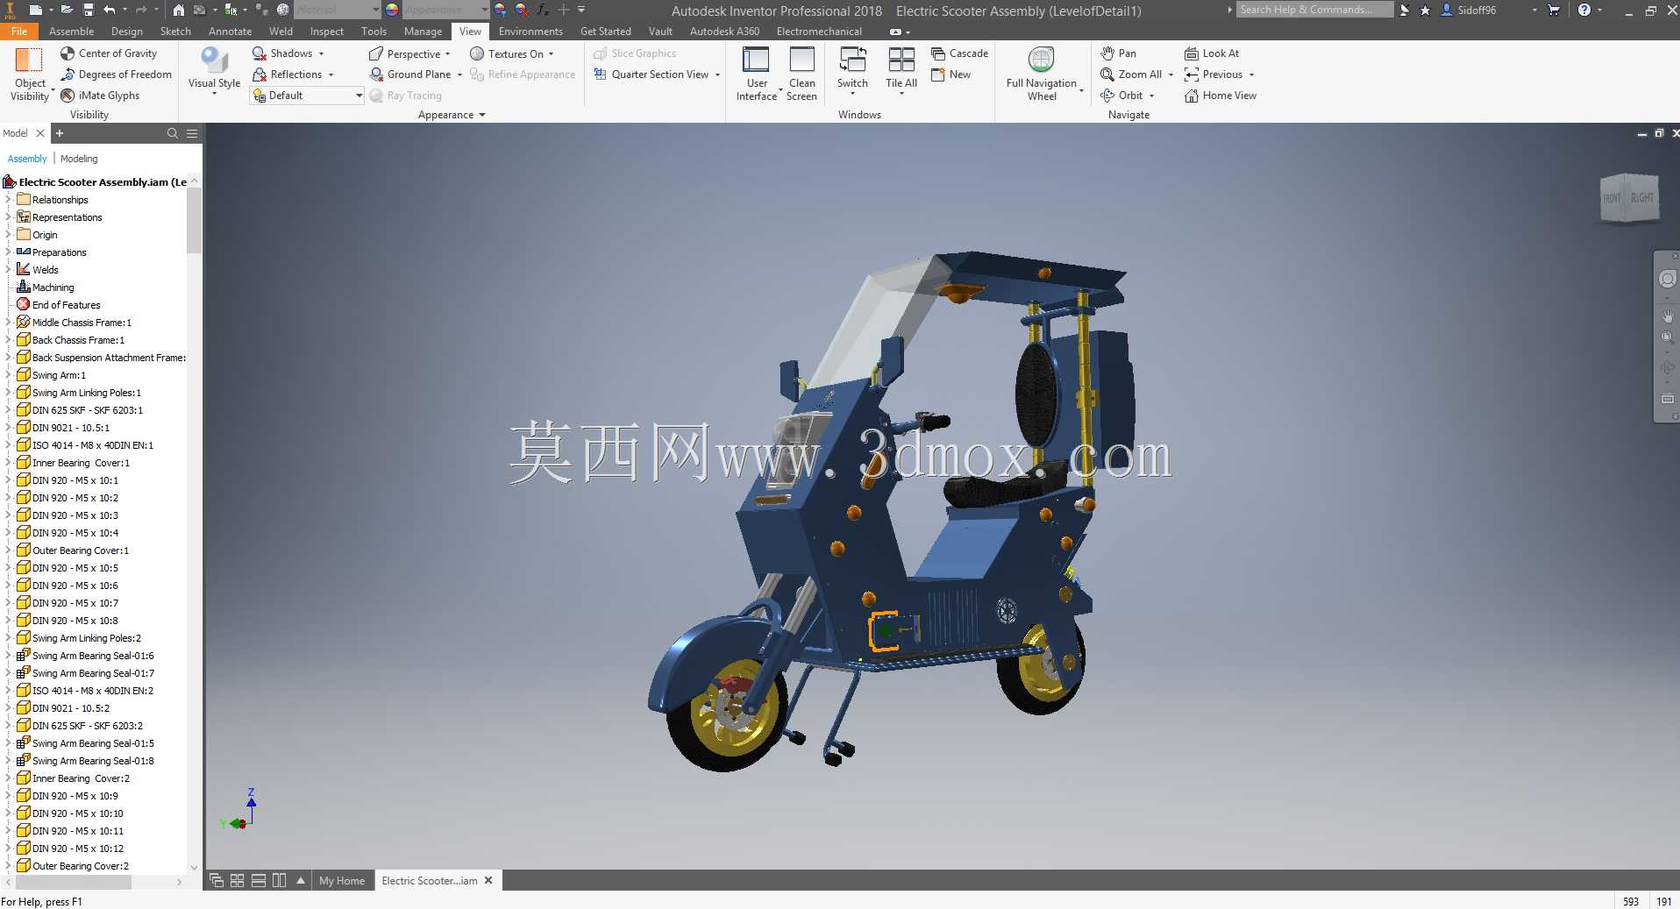Click navigation bar steering wheel icon
The image size is (1680, 909).
[x=1667, y=279]
